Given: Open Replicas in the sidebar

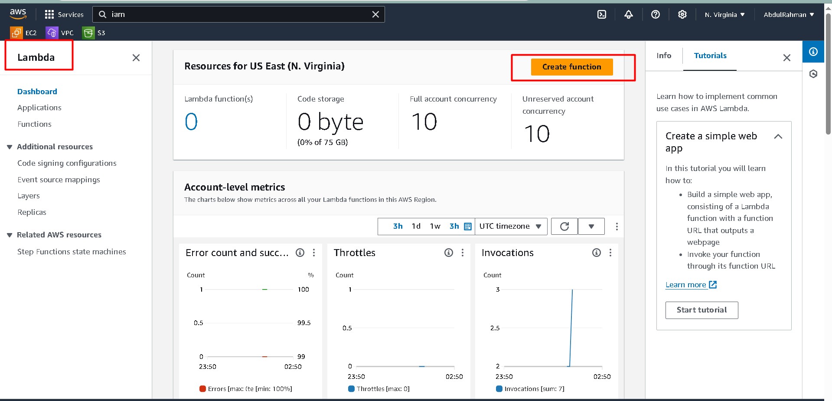Looking at the screenshot, I should coord(32,212).
